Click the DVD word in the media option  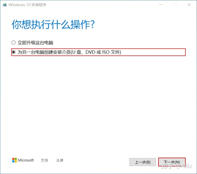click(x=90, y=52)
